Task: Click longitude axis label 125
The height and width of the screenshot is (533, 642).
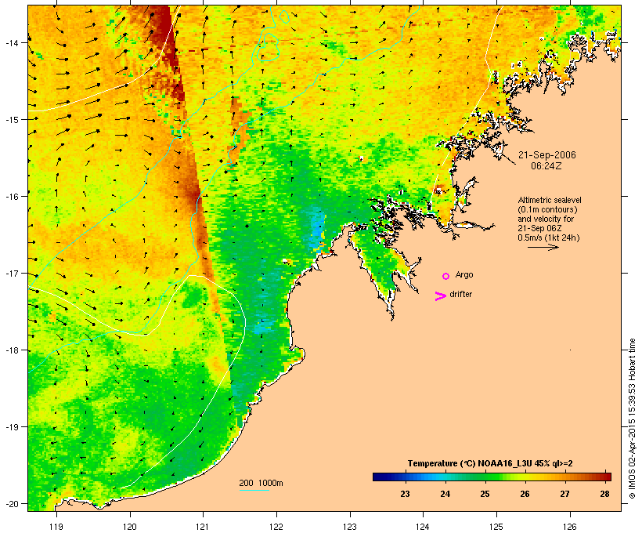Action: pos(496,527)
